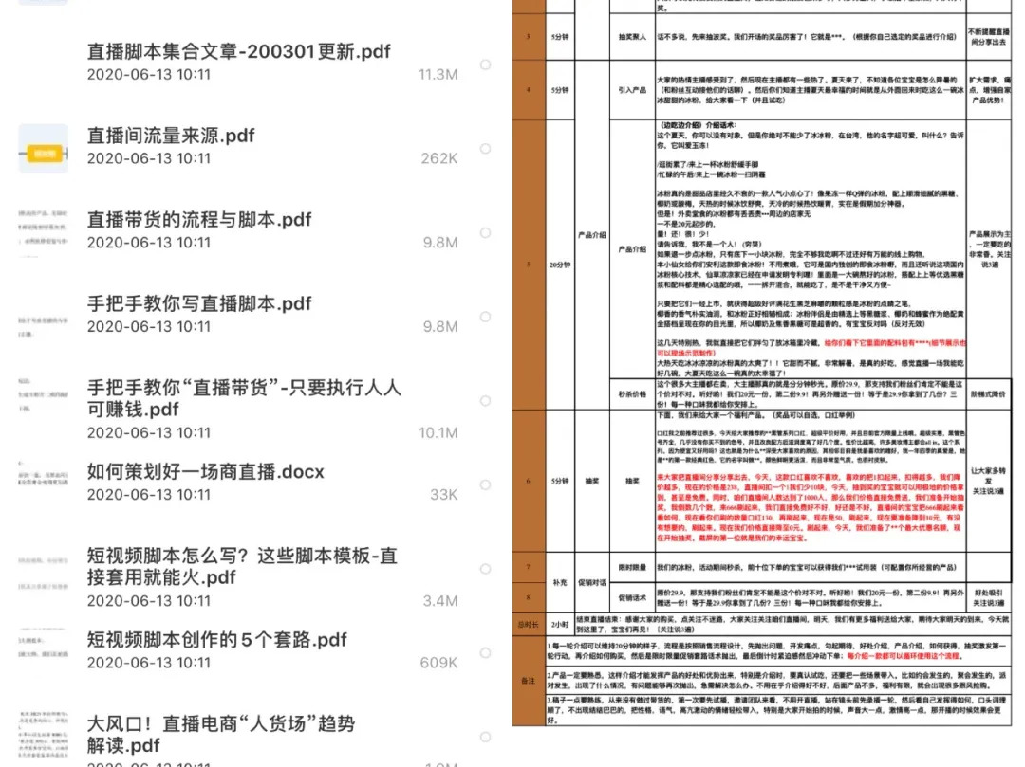Open file 直播间流量来源.pdf
1025x767 pixels.
click(x=171, y=136)
